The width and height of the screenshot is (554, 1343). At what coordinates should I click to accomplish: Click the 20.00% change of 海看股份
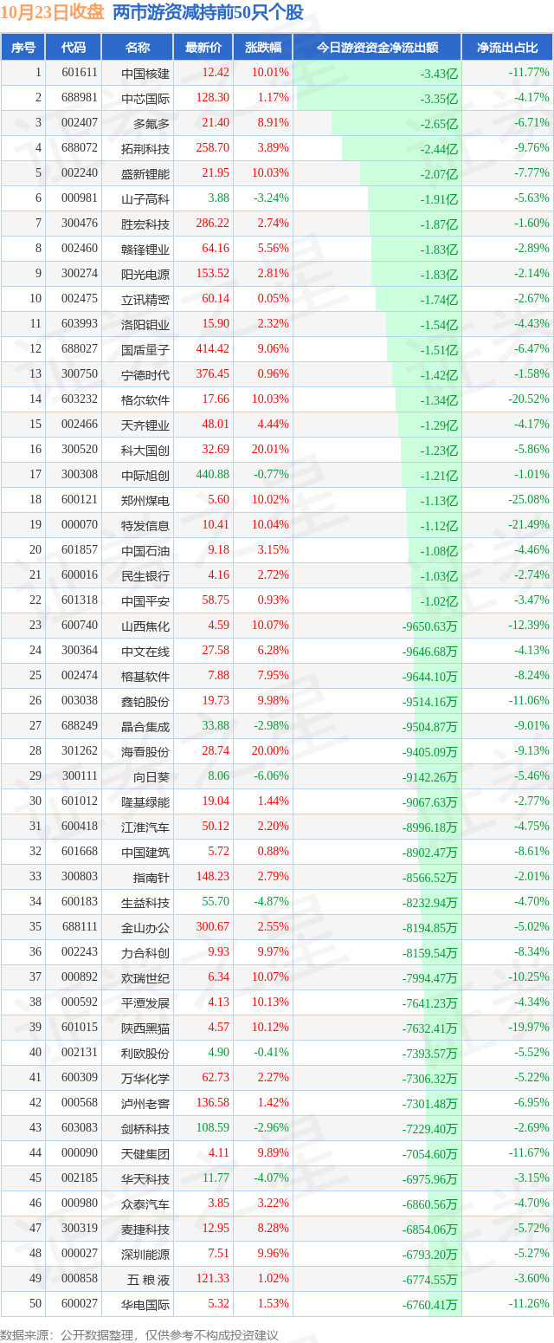click(270, 751)
